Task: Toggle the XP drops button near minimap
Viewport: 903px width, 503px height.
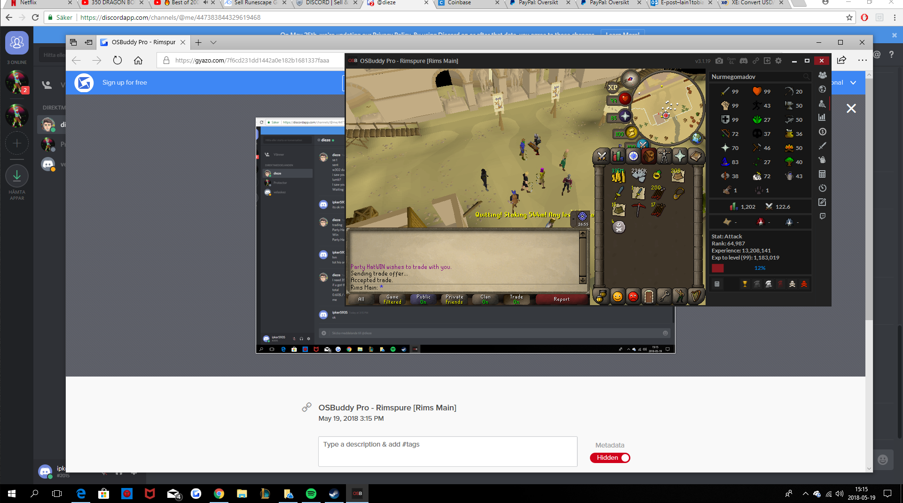Action: click(613, 87)
